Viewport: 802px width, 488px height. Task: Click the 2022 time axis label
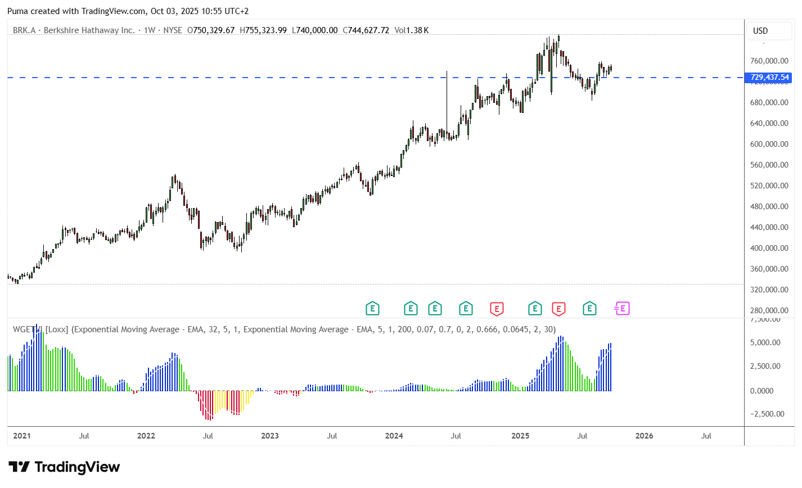click(x=146, y=436)
